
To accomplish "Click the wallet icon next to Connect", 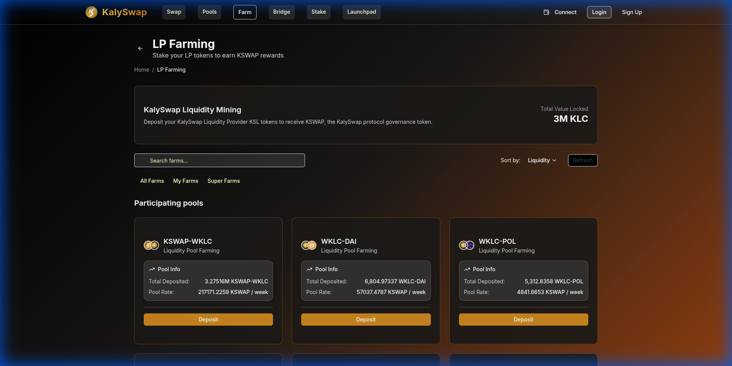I will [x=546, y=12].
